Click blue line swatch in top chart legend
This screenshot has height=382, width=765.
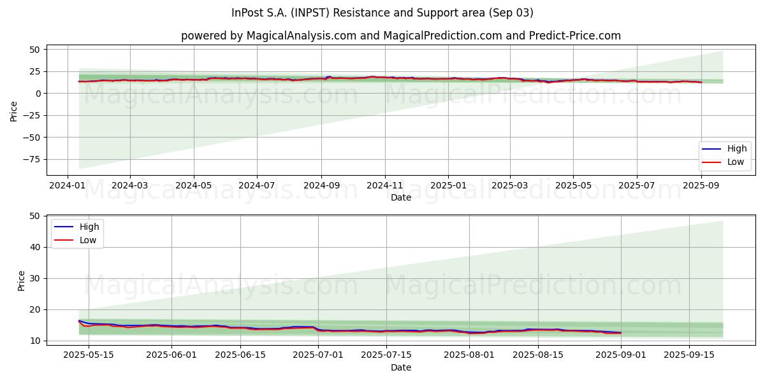pos(711,149)
